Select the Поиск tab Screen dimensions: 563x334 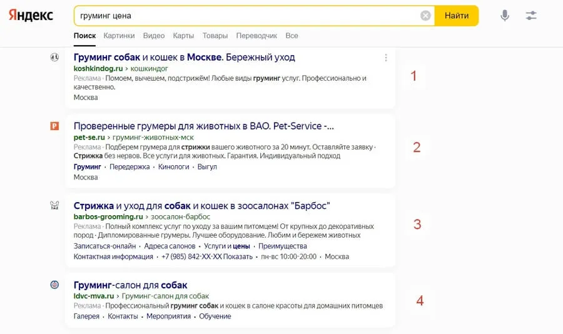(x=84, y=36)
